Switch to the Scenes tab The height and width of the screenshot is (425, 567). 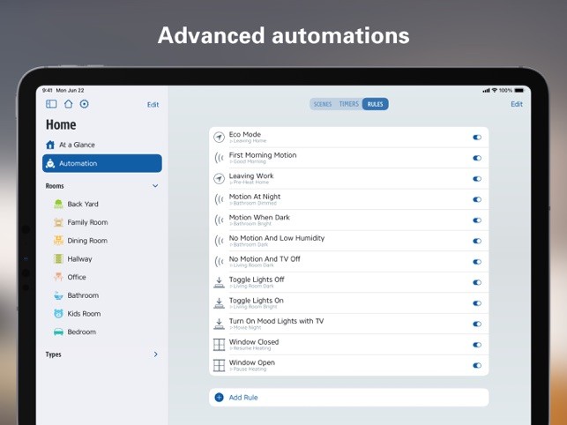pyautogui.click(x=322, y=104)
